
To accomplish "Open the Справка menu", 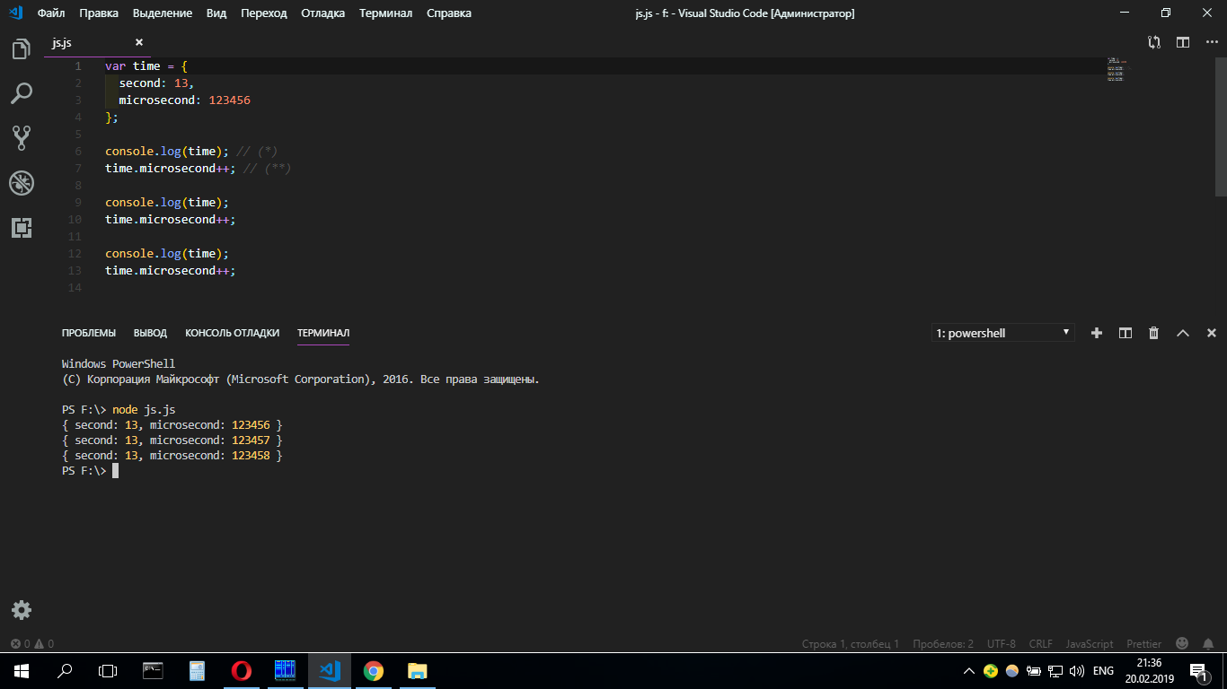I will 449,13.
